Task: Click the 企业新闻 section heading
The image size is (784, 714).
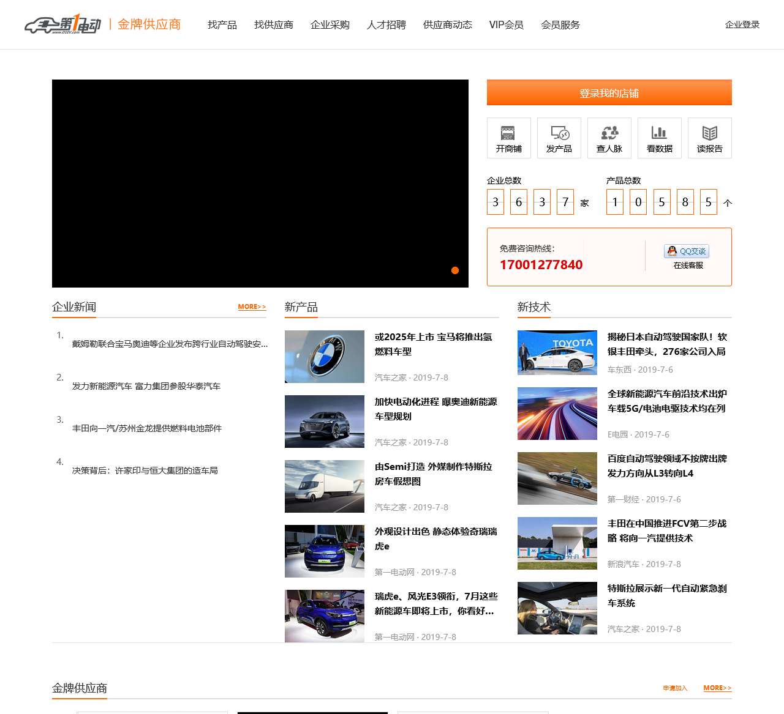Action: point(74,307)
